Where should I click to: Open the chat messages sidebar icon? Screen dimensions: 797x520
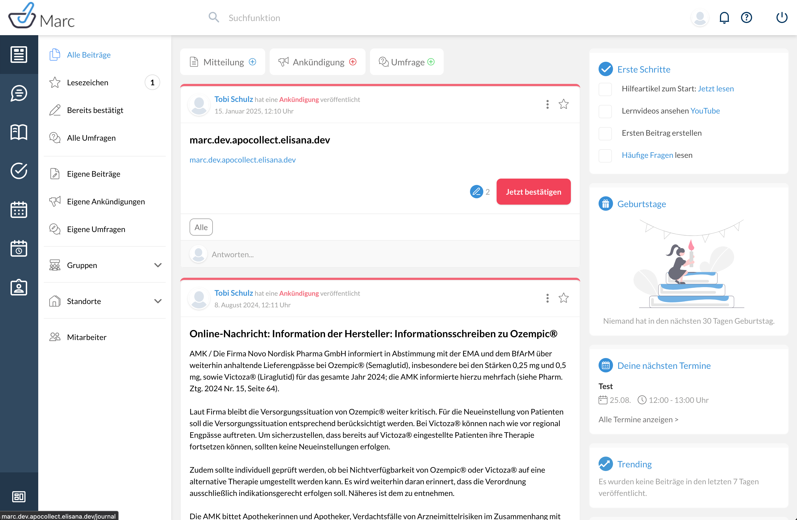19,93
